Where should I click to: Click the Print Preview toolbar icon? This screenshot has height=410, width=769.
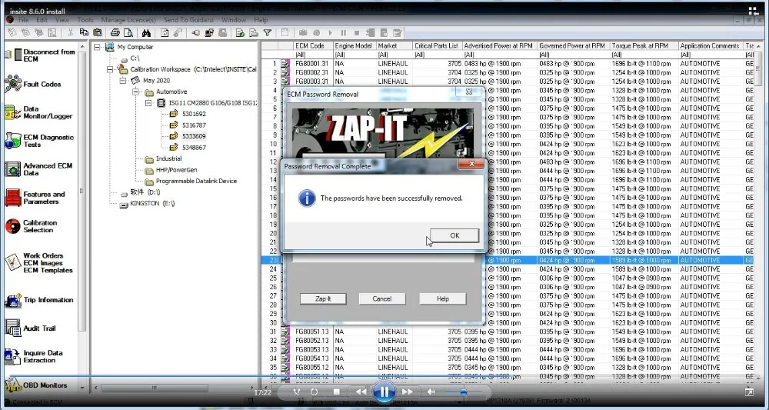pyautogui.click(x=128, y=33)
